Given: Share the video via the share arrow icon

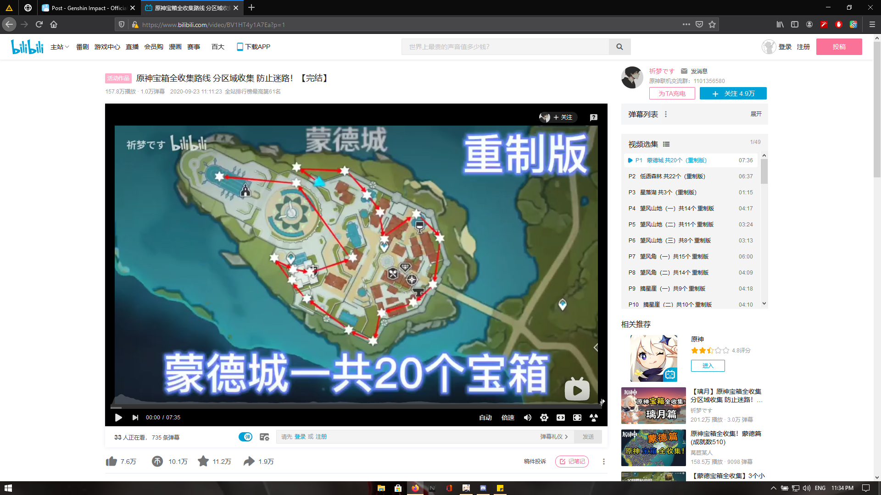Looking at the screenshot, I should click(248, 462).
